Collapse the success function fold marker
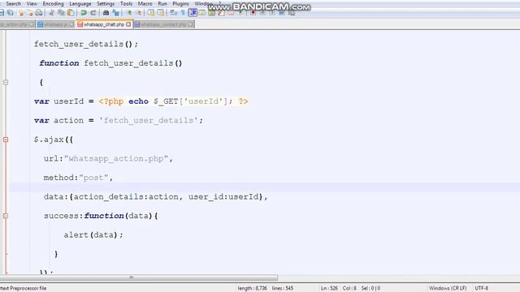 point(6,216)
